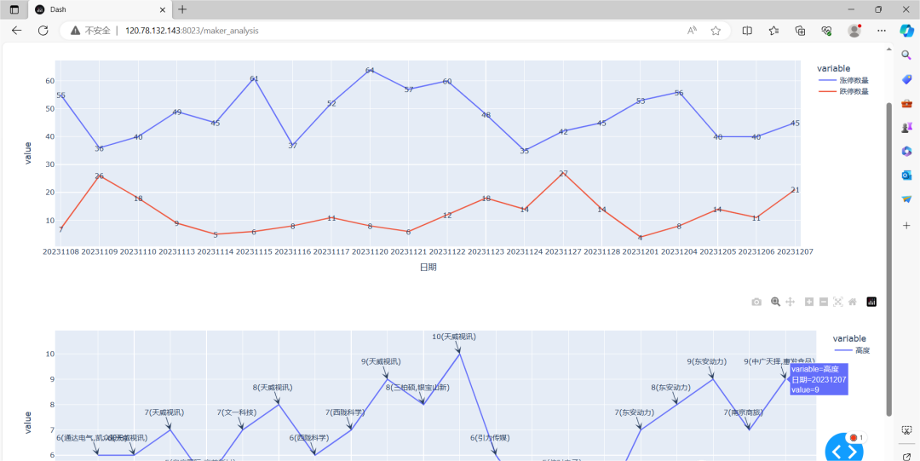Viewport: 920px width, 461px height.
Task: Toggle the 高度 legend trace
Action: coord(853,350)
